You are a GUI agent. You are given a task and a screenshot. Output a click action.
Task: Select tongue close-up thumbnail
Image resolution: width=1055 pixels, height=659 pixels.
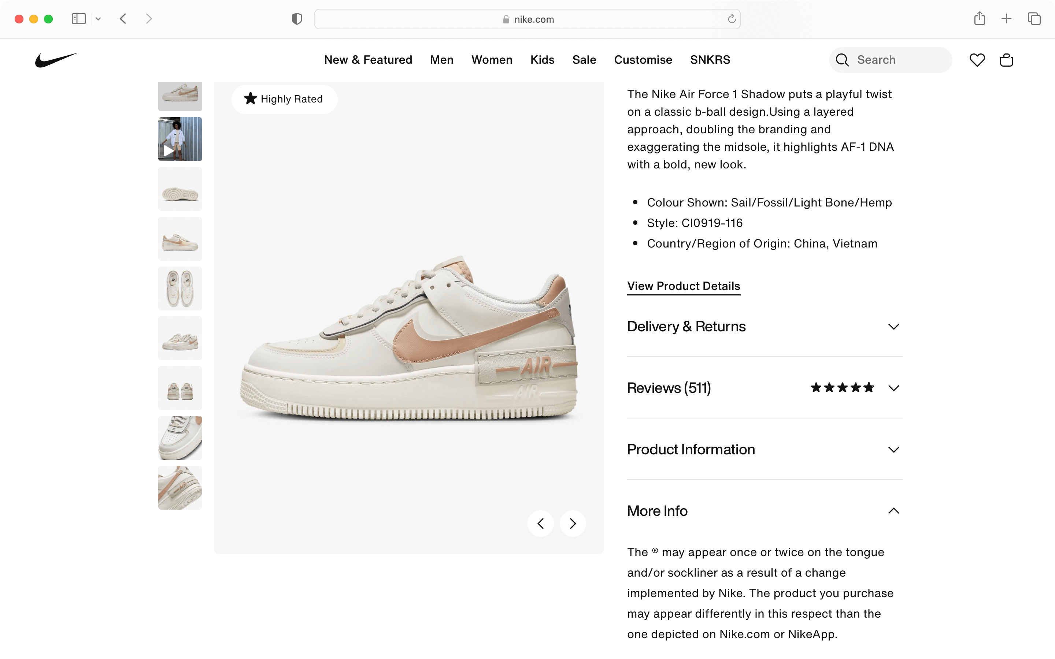tap(180, 438)
